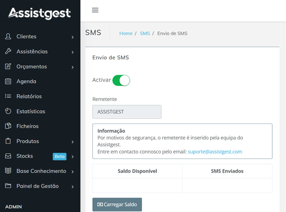
Task: Click the Informação heading in the notice
Action: (x=111, y=131)
